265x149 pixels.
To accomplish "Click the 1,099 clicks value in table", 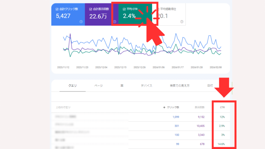I will tap(176, 117).
